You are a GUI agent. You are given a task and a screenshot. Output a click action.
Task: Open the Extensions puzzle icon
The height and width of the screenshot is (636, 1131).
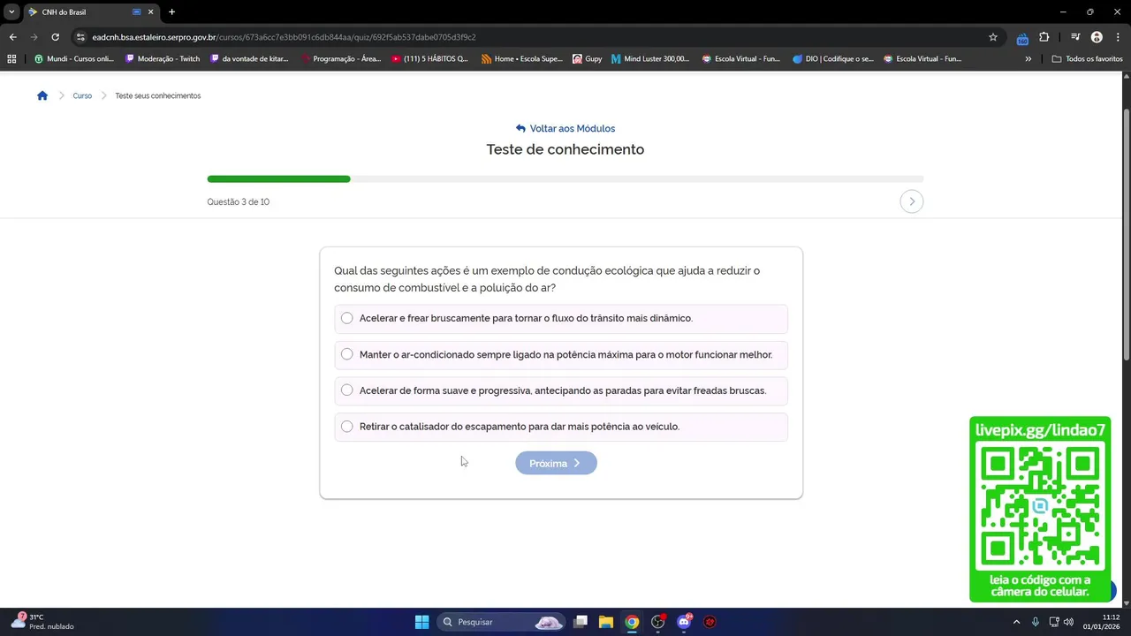click(x=1044, y=37)
